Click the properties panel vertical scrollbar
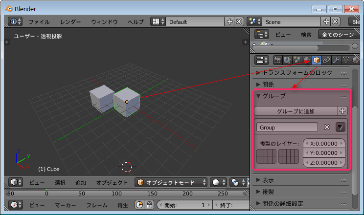364x215 pixels. pyautogui.click(x=355, y=151)
